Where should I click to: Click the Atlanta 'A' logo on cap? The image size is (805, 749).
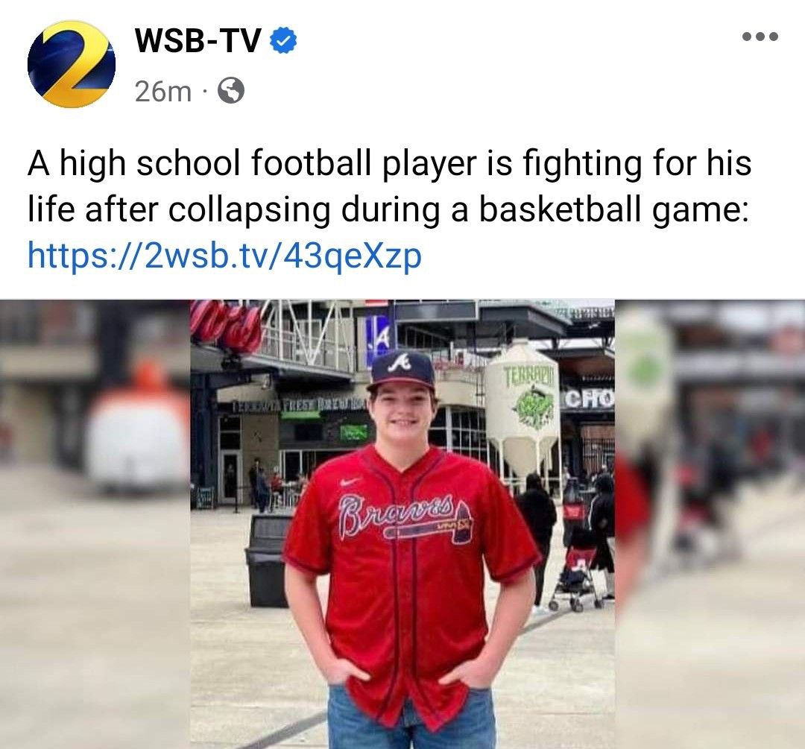tap(401, 364)
